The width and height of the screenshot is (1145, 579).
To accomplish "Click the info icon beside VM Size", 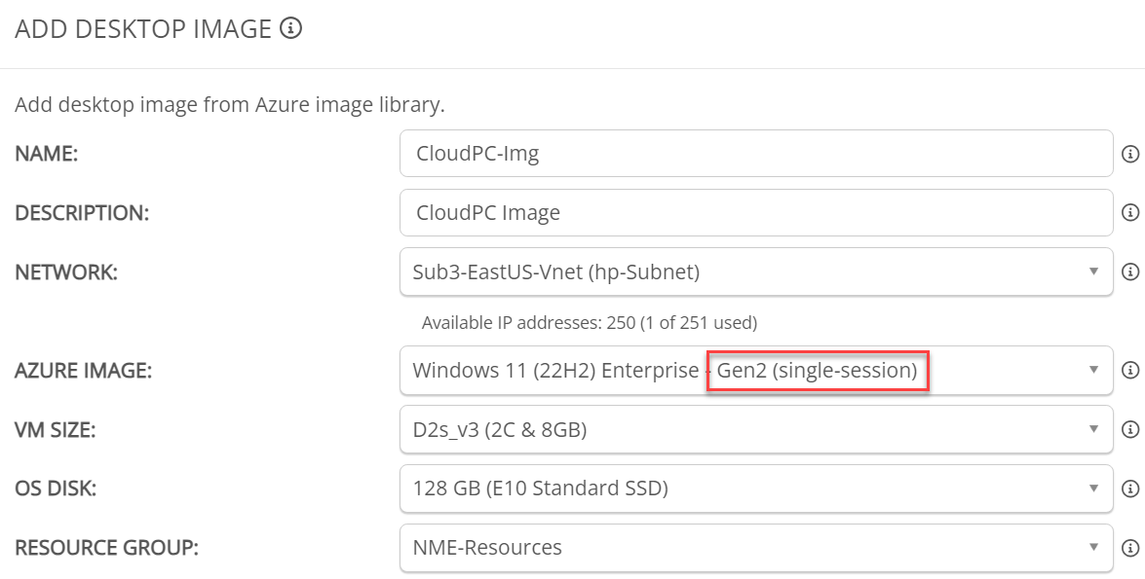I will click(1130, 429).
